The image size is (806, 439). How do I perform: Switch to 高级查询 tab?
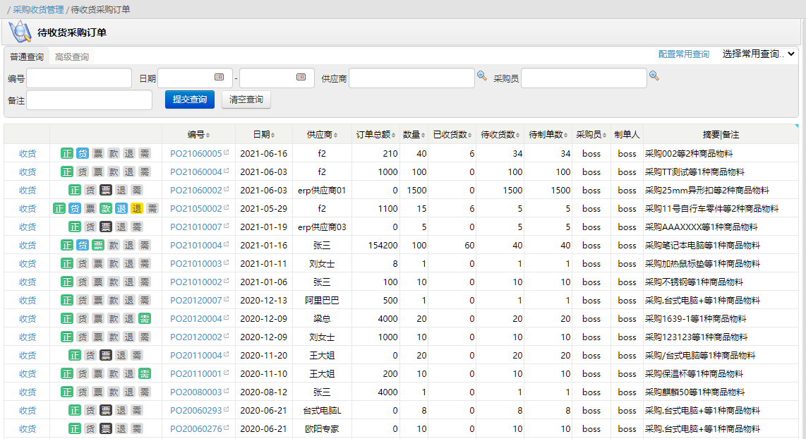(x=72, y=56)
